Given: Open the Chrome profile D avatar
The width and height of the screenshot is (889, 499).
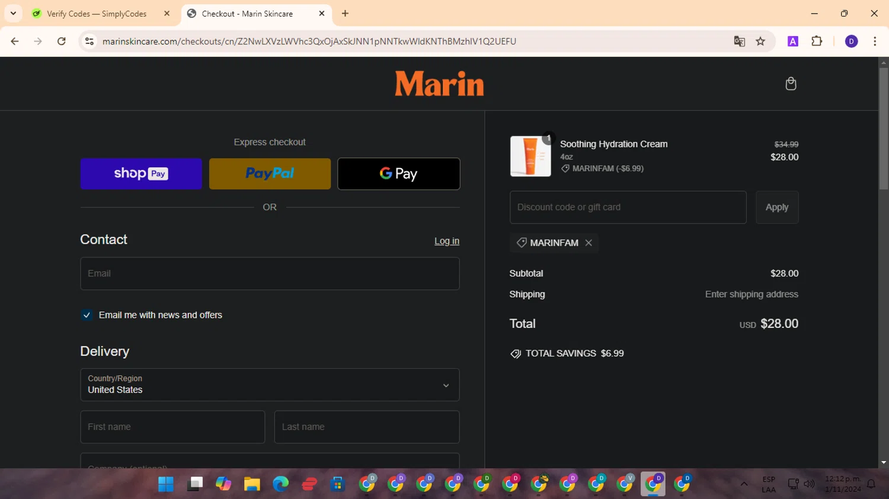Looking at the screenshot, I should [x=852, y=41].
